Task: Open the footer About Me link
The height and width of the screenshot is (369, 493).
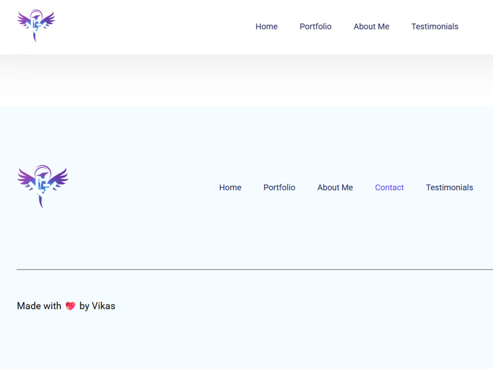Action: pyautogui.click(x=335, y=187)
